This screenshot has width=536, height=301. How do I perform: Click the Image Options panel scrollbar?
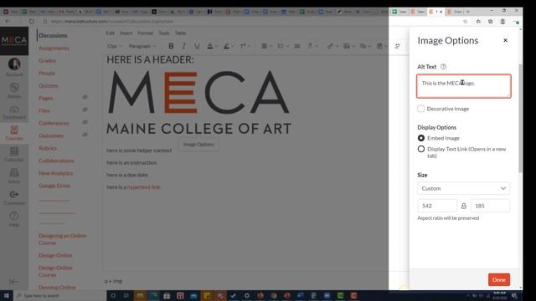[520, 118]
